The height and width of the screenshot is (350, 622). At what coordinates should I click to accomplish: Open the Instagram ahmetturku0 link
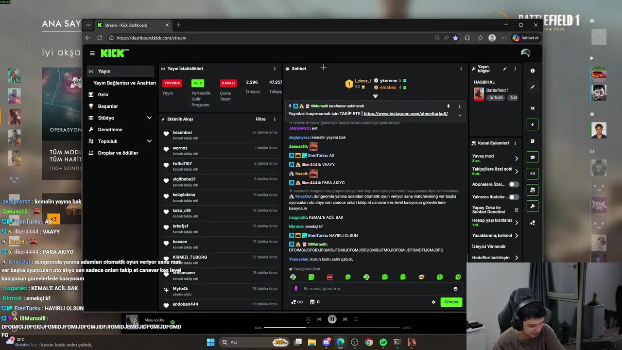click(x=405, y=114)
